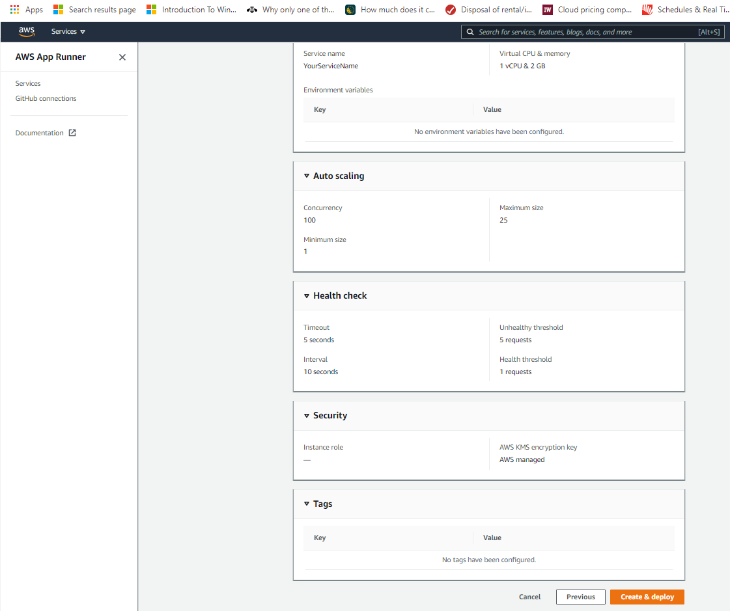Select the Interval value 10 seconds

coord(321,372)
